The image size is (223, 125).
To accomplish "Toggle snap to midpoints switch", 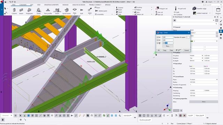I will pos(152,116).
